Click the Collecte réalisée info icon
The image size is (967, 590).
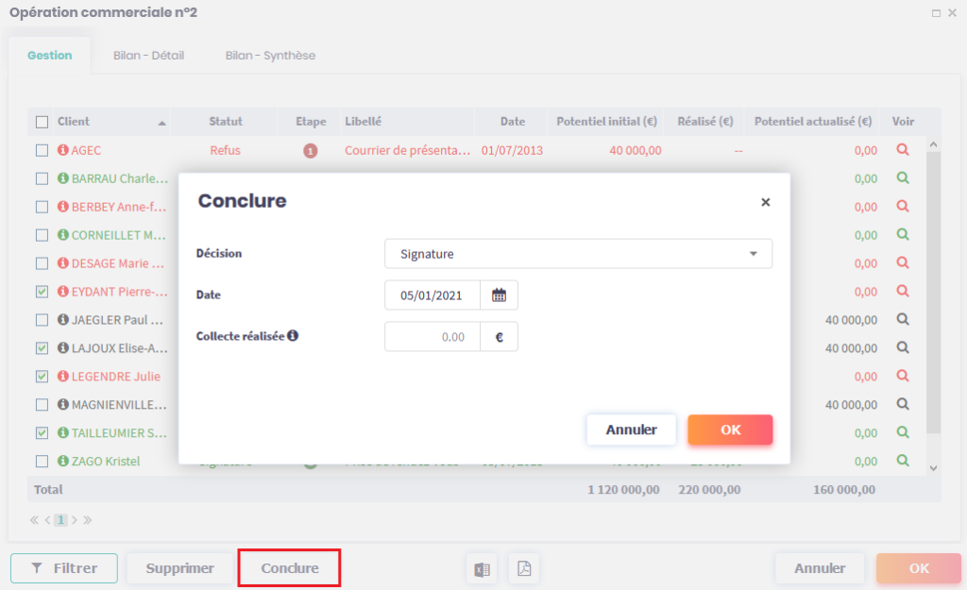click(x=293, y=335)
